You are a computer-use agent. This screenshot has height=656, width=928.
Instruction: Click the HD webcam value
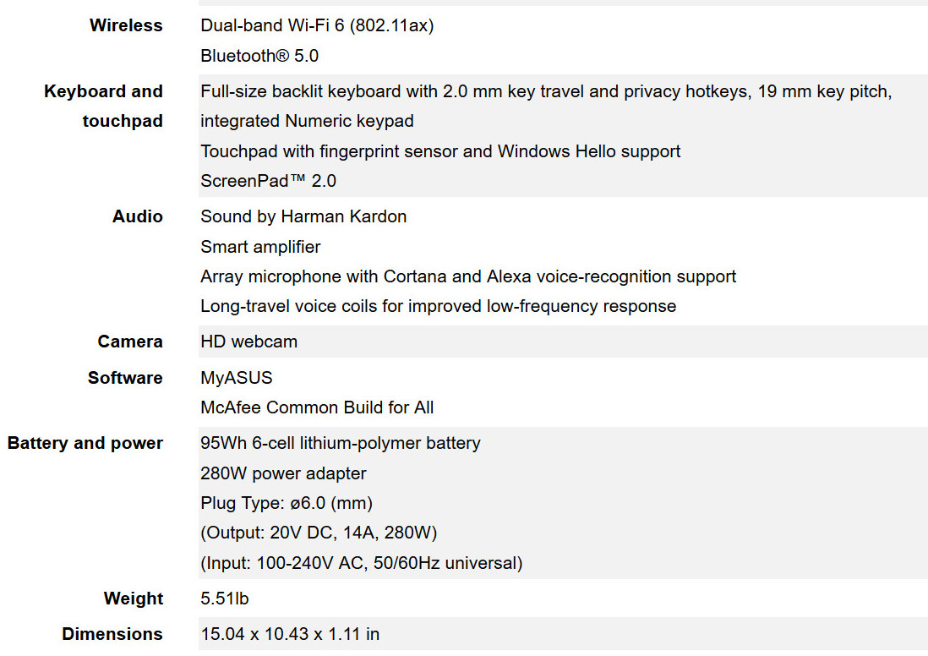(x=248, y=342)
